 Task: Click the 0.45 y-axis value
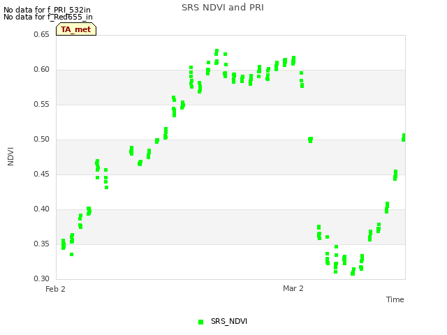click(x=41, y=174)
